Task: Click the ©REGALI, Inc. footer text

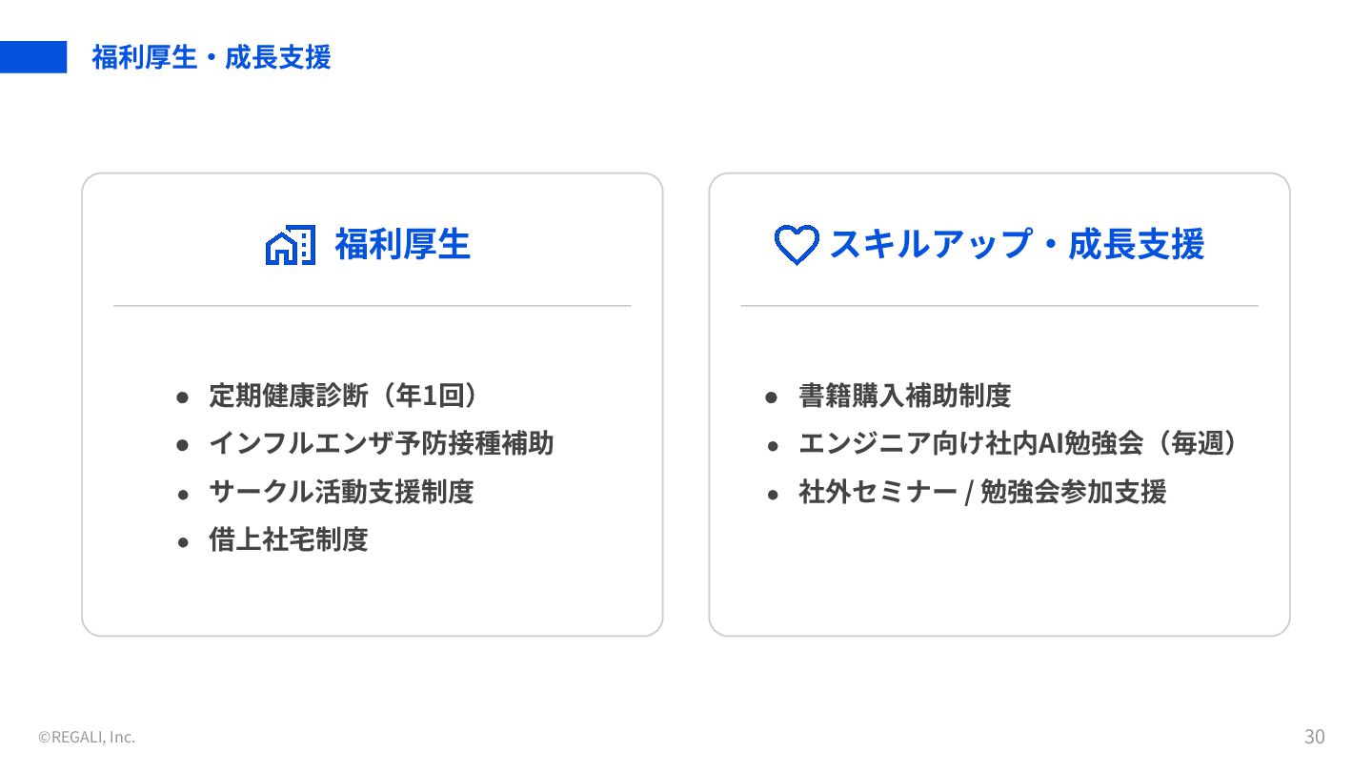Action: point(87,737)
